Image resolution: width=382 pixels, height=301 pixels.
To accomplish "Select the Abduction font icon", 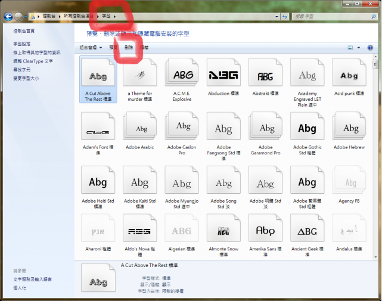I will tap(223, 72).
